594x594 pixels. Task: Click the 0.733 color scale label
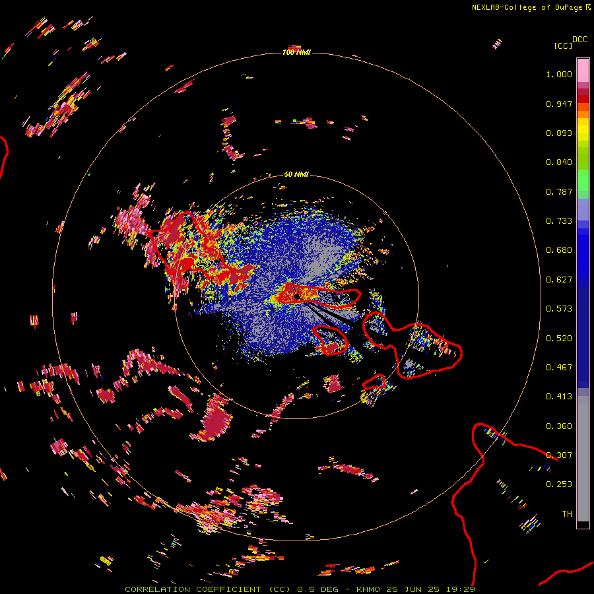pyautogui.click(x=559, y=221)
